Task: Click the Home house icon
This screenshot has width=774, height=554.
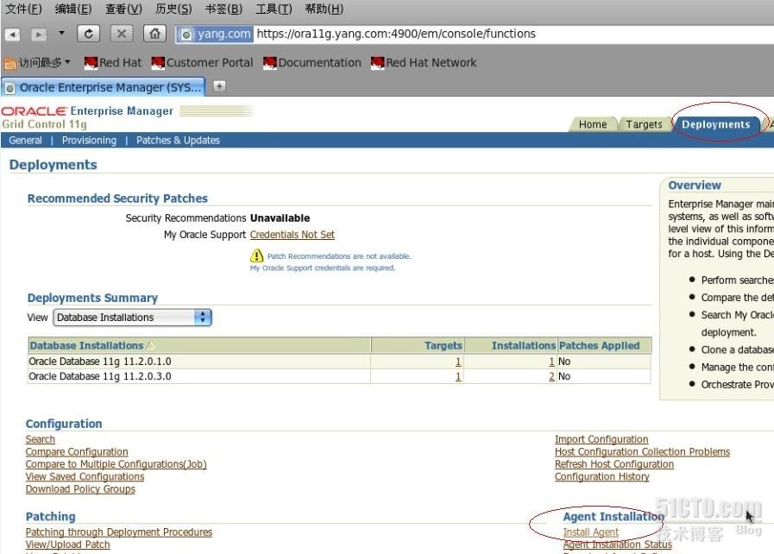Action: coord(154,34)
